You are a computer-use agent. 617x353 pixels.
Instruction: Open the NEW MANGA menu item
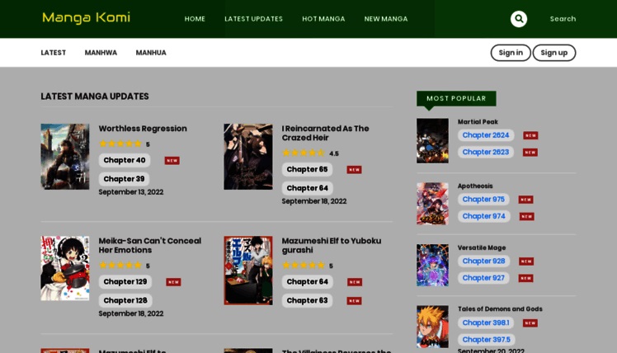tap(386, 19)
